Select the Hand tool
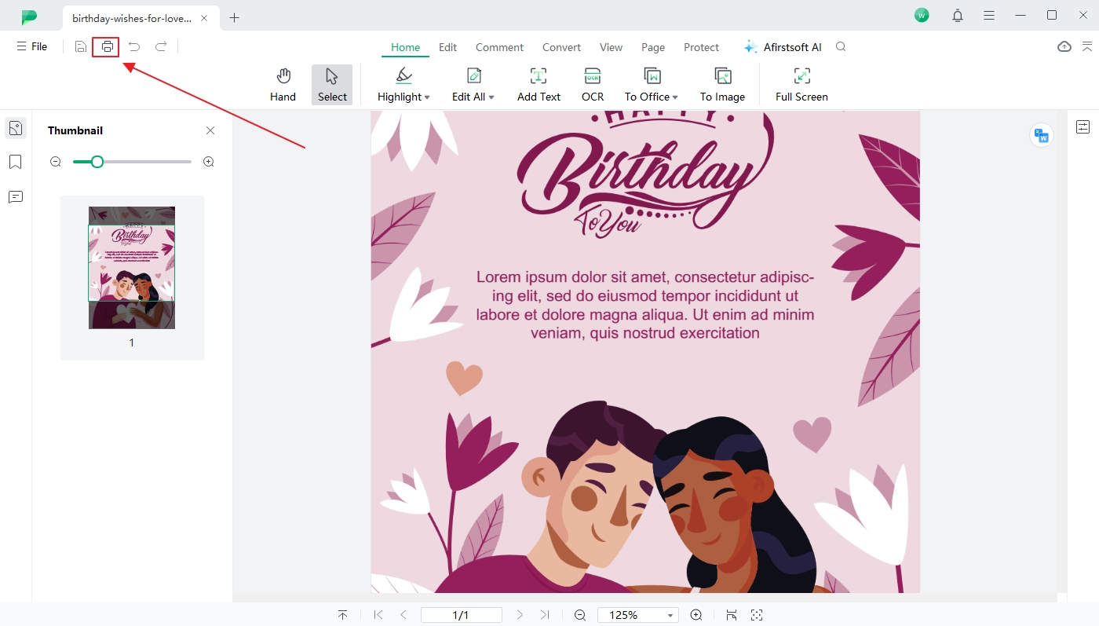The height and width of the screenshot is (626, 1099). (283, 85)
